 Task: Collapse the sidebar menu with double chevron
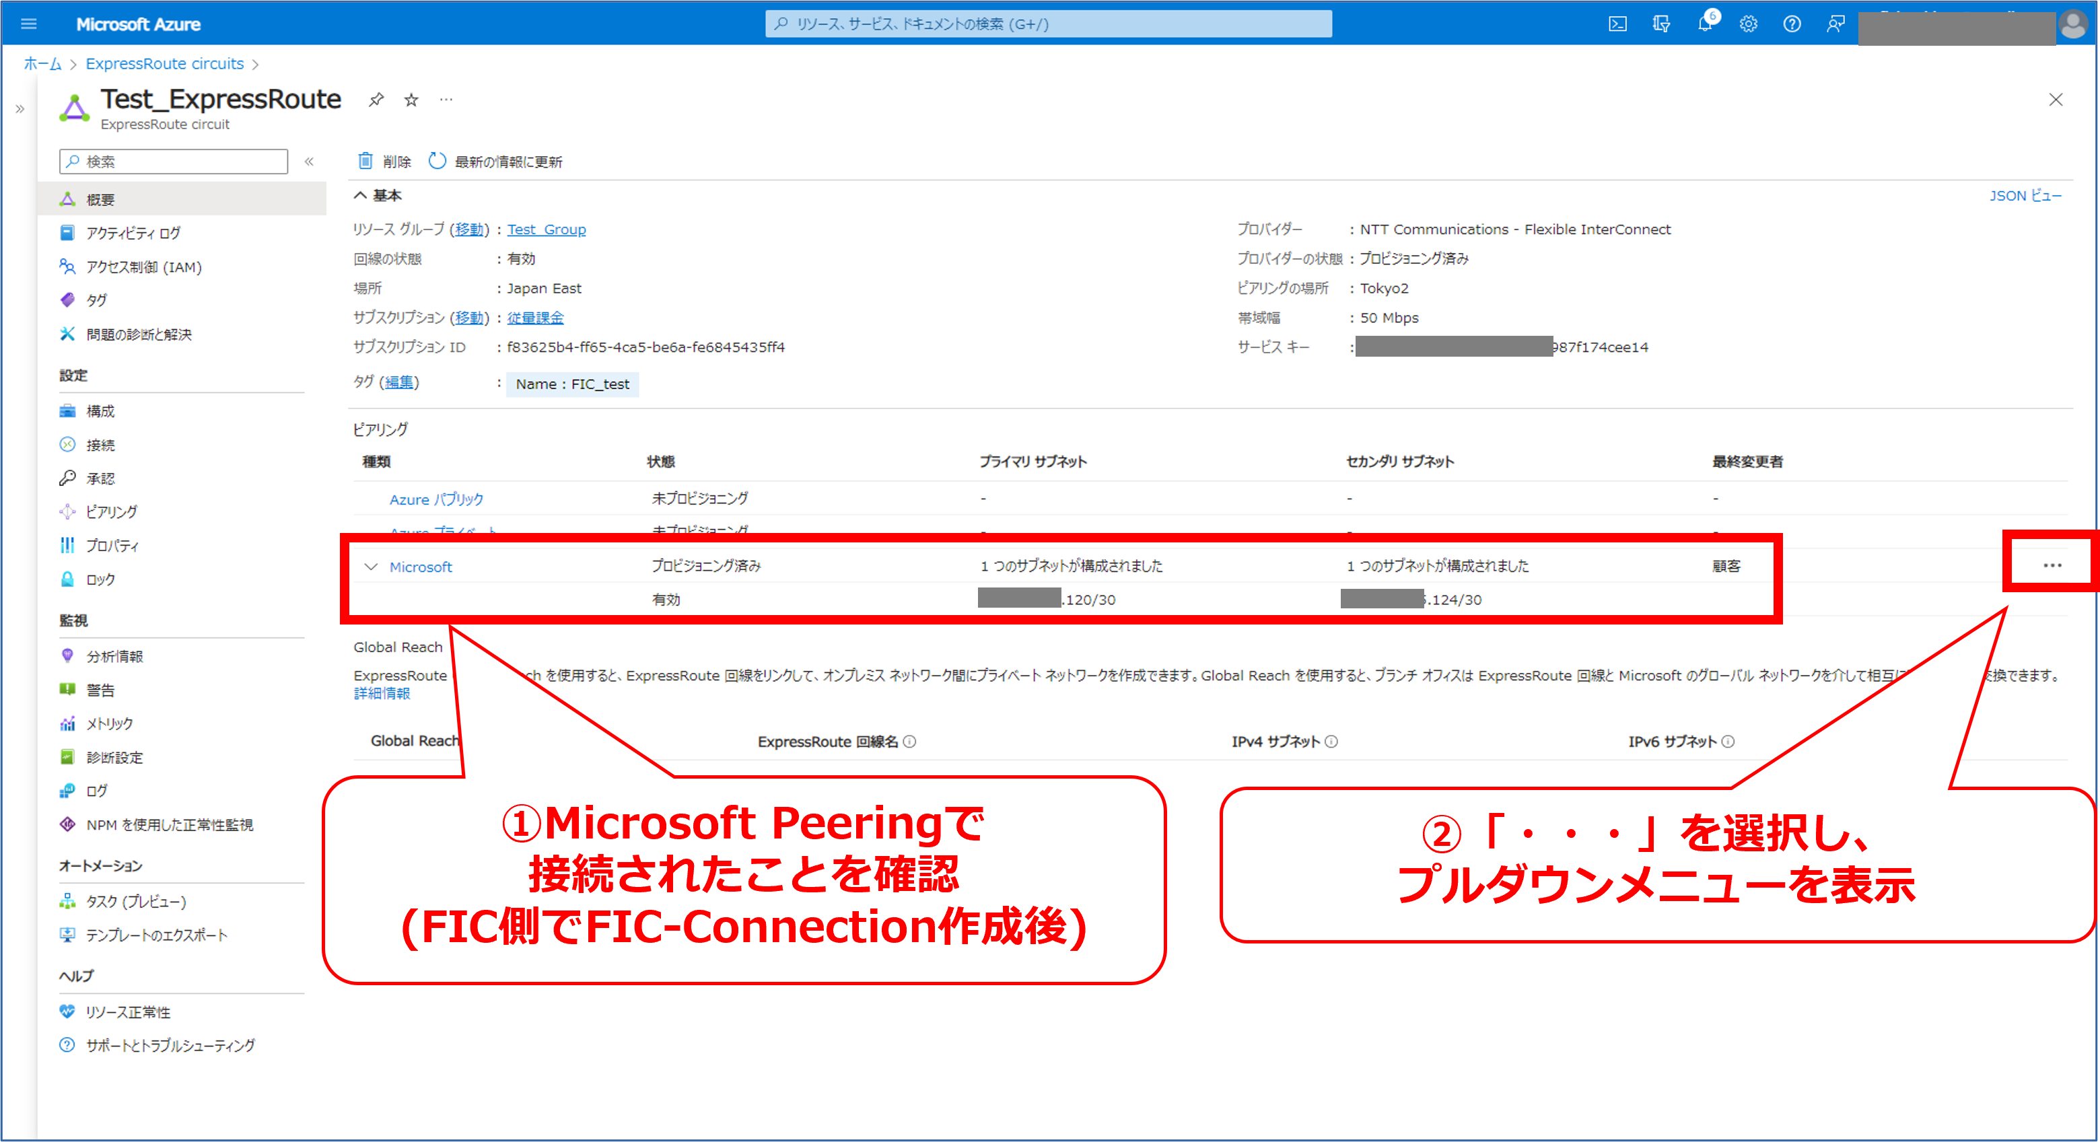(x=310, y=162)
